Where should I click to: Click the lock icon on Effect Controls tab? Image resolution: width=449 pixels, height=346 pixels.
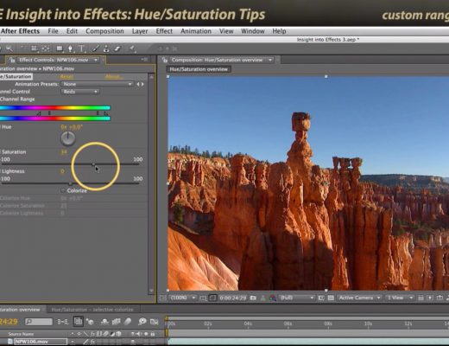point(12,60)
